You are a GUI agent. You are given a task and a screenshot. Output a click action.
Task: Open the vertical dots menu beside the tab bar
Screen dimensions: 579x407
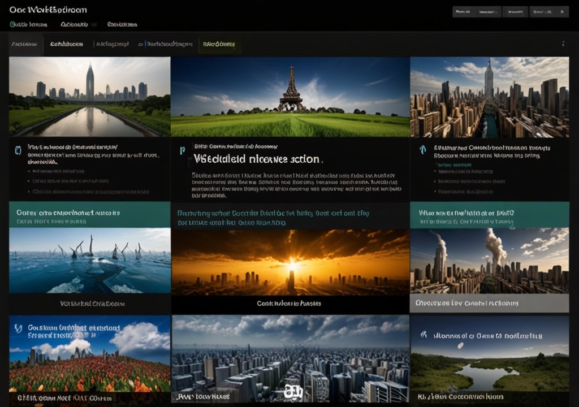(x=563, y=44)
